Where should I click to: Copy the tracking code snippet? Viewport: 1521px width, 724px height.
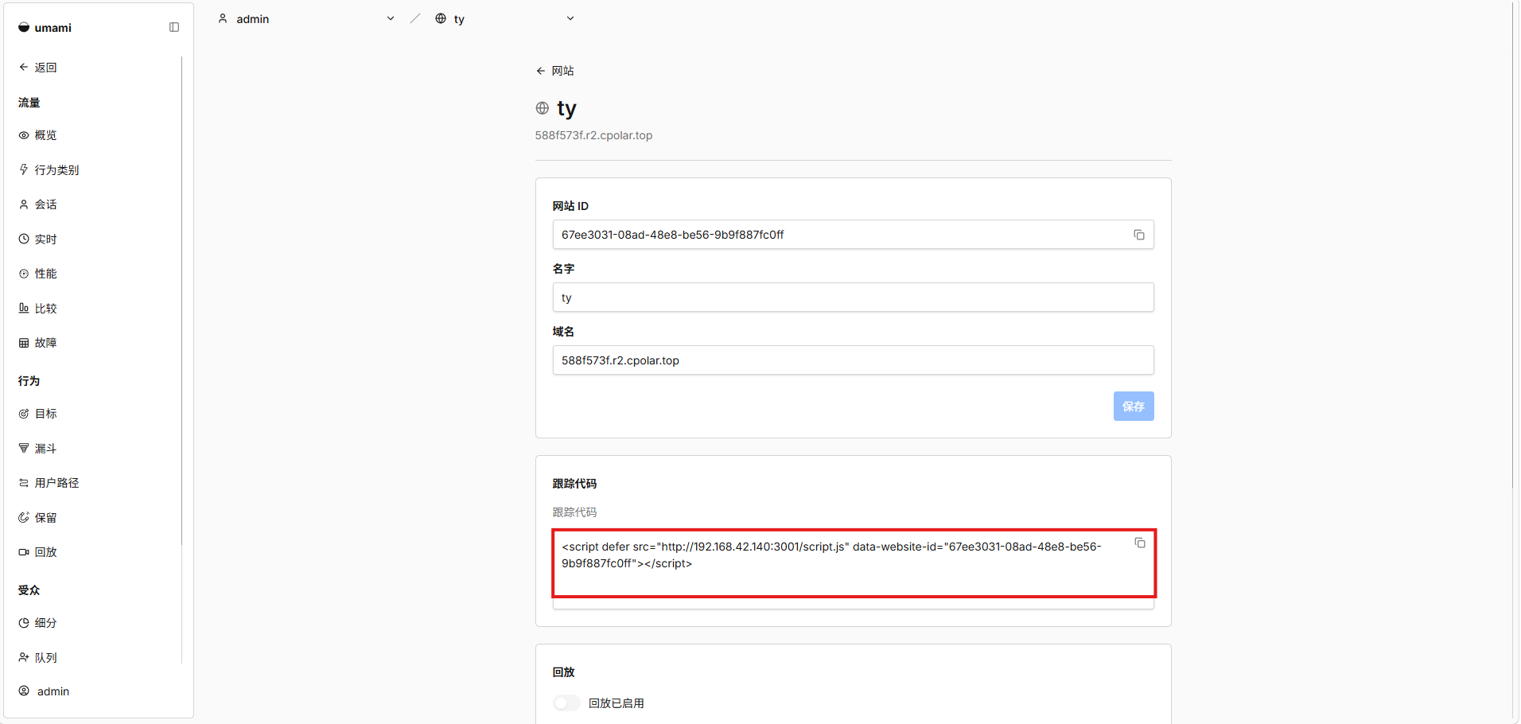pyautogui.click(x=1140, y=543)
